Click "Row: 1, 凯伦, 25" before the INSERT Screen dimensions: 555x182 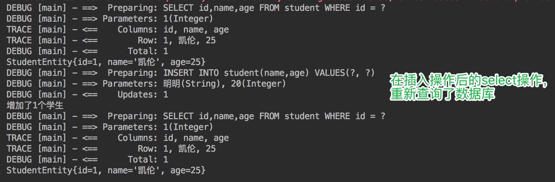pyautogui.click(x=176, y=40)
